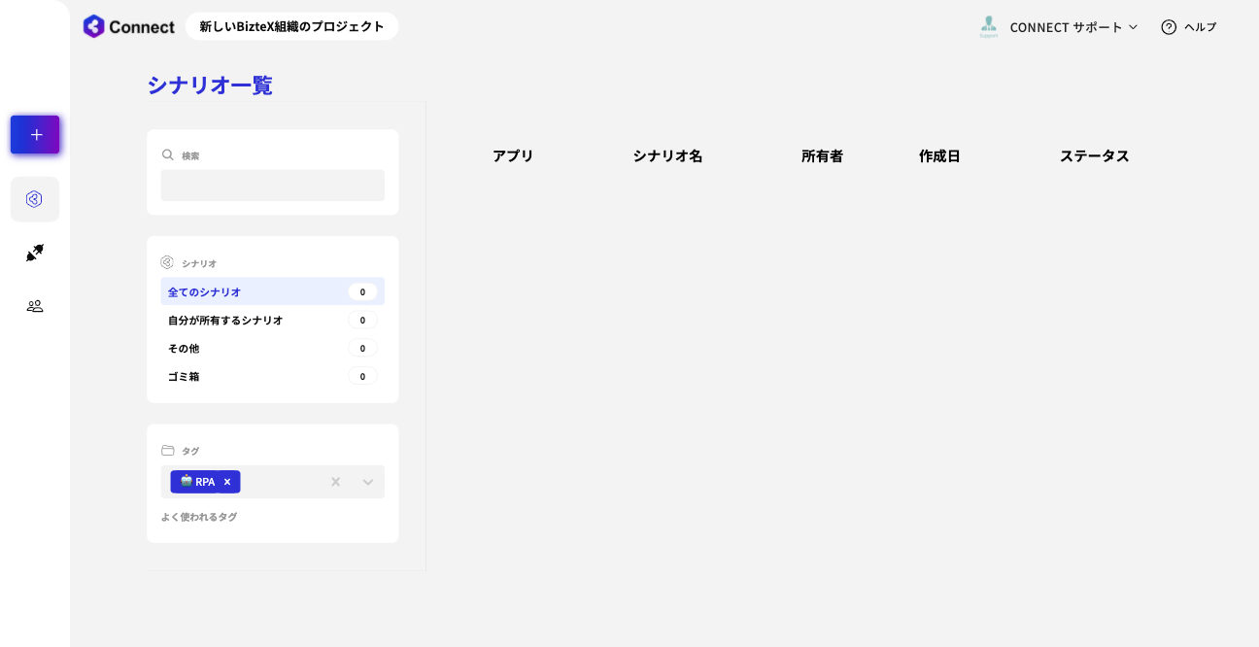This screenshot has width=1259, height=647.
Task: Open the 新しいBizteX組織のプロジェクト project selector
Action: pyautogui.click(x=291, y=26)
